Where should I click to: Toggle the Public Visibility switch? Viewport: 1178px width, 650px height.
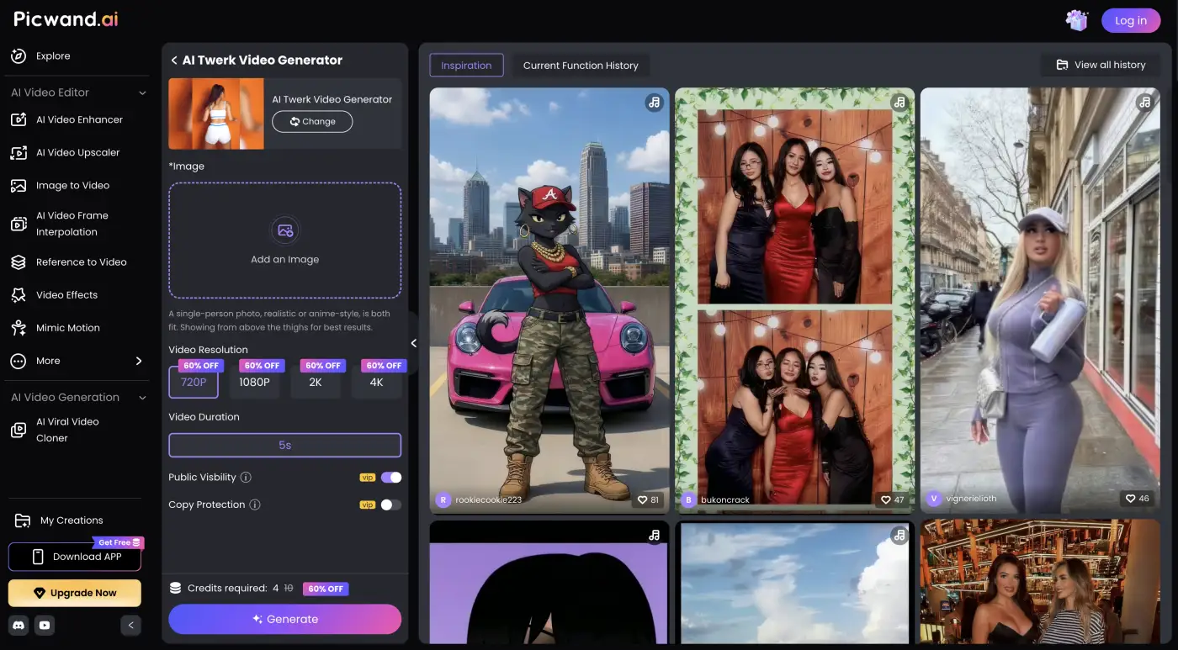tap(391, 477)
